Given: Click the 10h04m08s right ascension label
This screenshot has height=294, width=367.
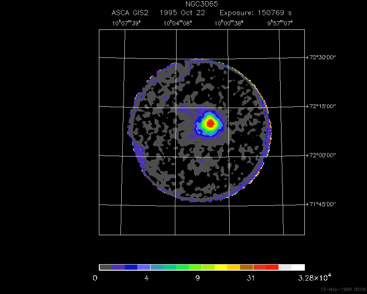Looking at the screenshot, I should click(x=177, y=23).
